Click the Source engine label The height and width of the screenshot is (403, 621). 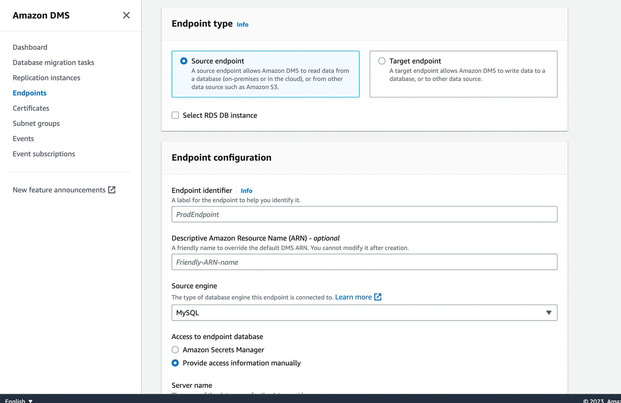click(195, 286)
